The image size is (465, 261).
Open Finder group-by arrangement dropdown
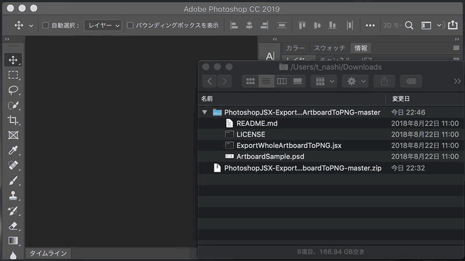pos(324,81)
